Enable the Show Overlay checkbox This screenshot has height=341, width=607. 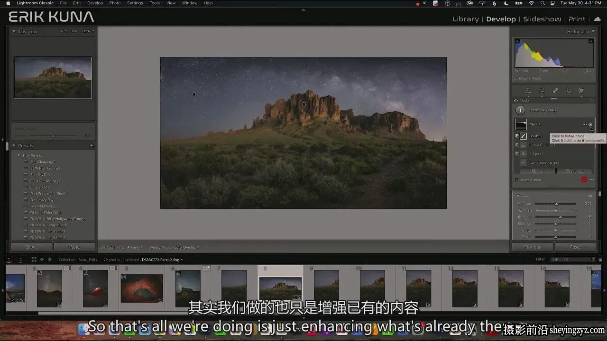coord(517,179)
